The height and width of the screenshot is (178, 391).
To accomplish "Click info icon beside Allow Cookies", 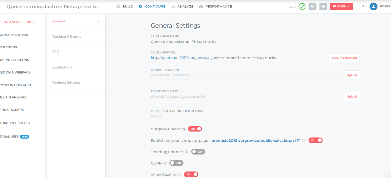I will pyautogui.click(x=180, y=175).
